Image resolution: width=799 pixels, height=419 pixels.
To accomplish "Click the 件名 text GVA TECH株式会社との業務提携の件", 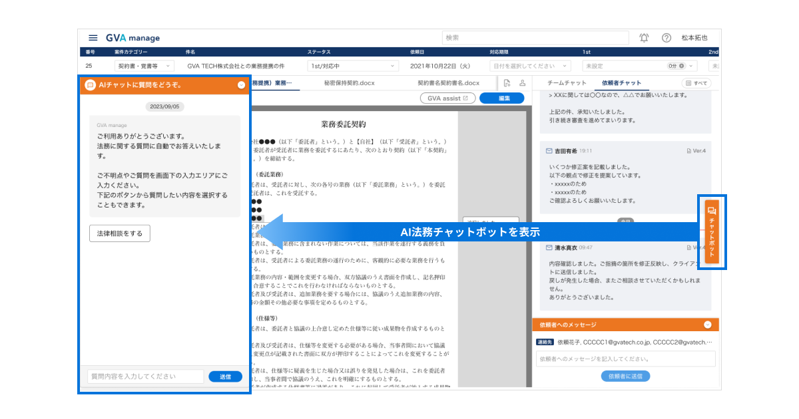I will 236,66.
